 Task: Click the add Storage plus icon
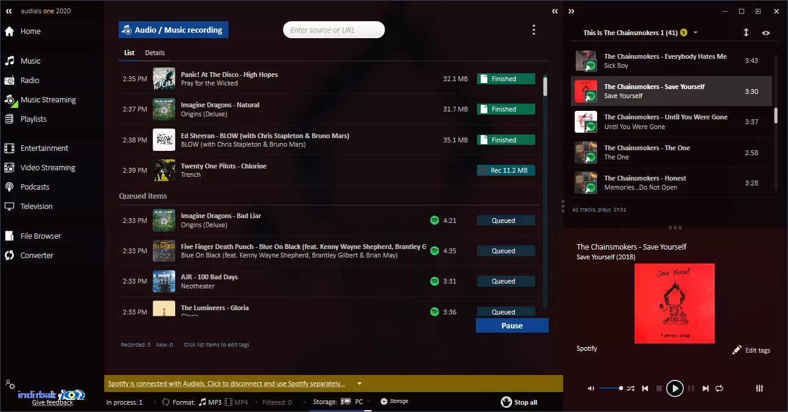384,401
